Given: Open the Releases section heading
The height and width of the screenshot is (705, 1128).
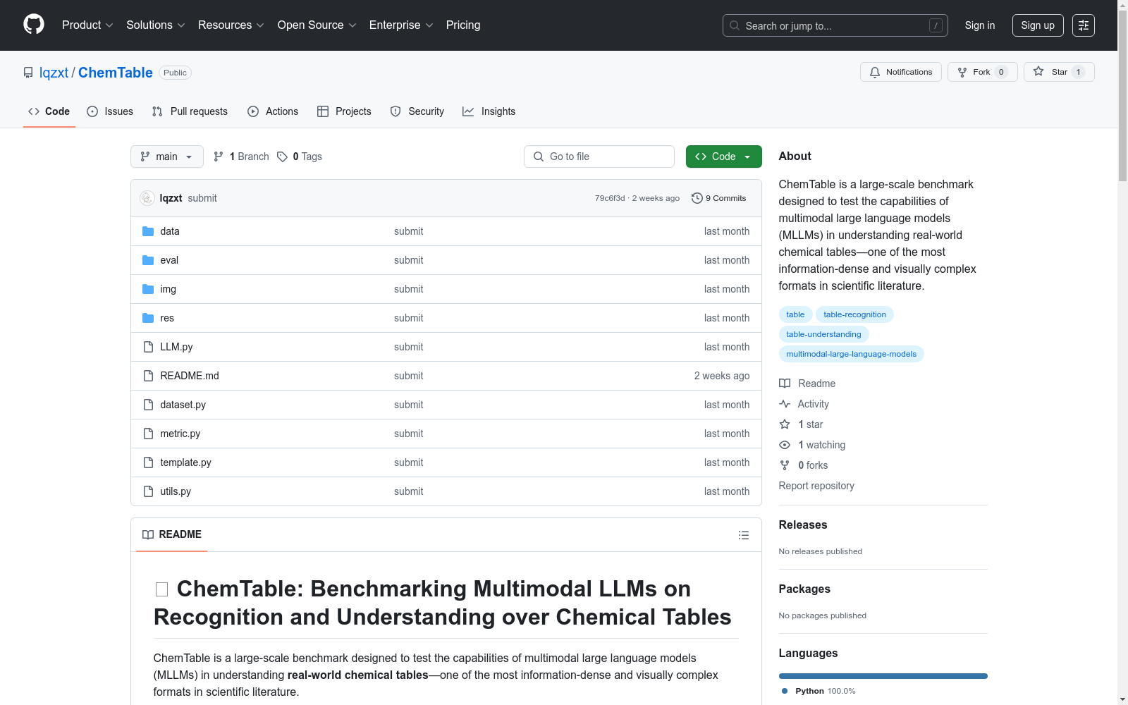Looking at the screenshot, I should pyautogui.click(x=803, y=525).
